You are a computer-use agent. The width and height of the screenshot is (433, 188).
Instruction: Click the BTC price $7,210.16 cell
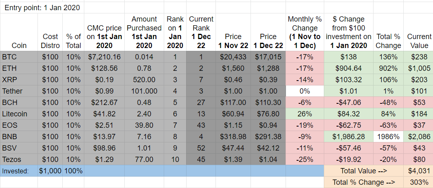pos(104,57)
